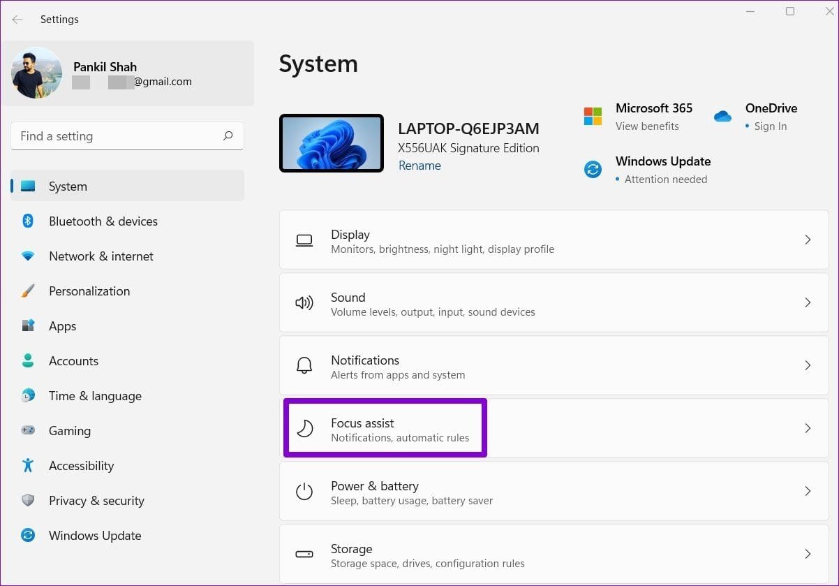839x586 pixels.
Task: Click the Monitors, brightness, night light description
Action: tap(443, 249)
